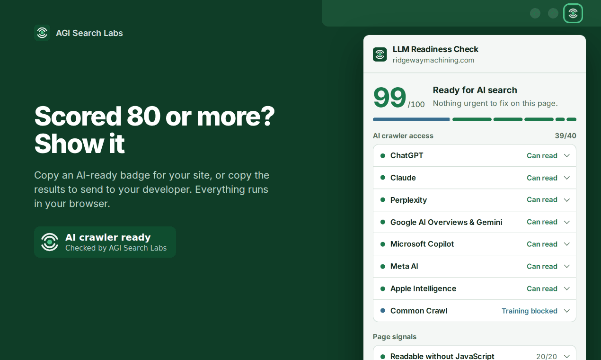
Task: Click the "Ready for AI search" heading
Action: coord(475,90)
